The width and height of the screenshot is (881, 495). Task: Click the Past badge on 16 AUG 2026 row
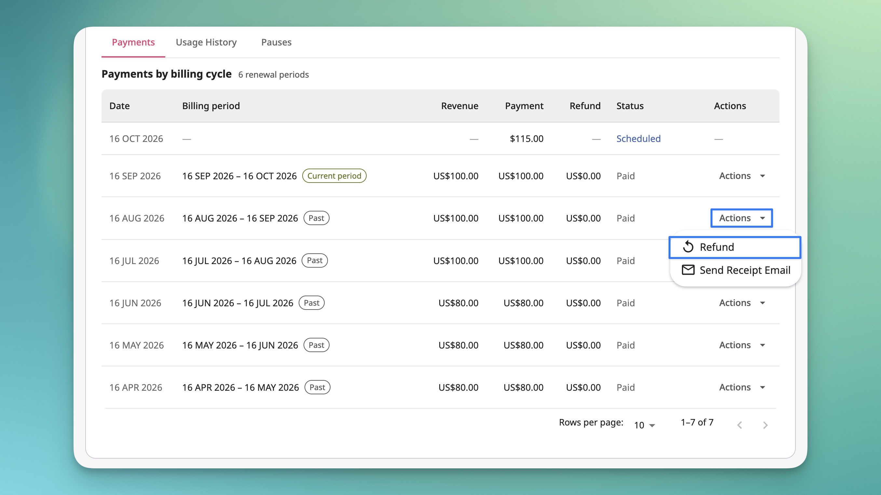316,218
